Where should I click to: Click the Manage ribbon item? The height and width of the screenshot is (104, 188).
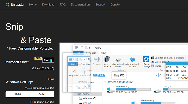click(157, 66)
